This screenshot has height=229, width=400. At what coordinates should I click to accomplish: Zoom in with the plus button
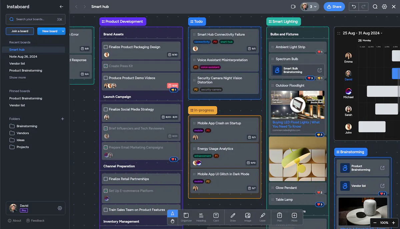pos(393,222)
